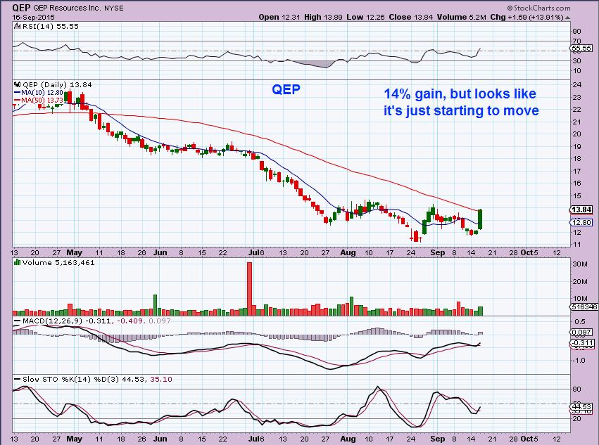Click the latest tall green candlestick

click(480, 219)
